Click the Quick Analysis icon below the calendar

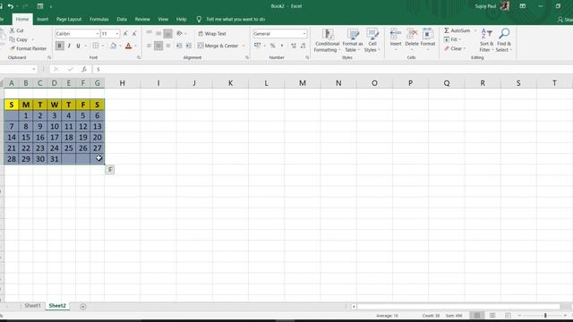(109, 169)
